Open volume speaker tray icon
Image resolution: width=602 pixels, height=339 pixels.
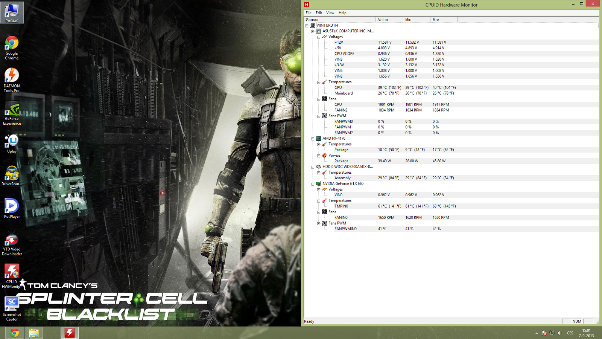point(559,333)
